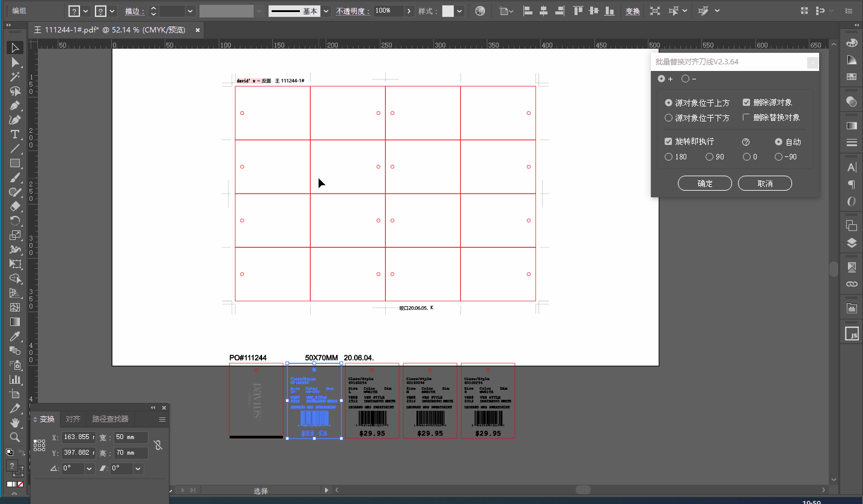The height and width of the screenshot is (504, 863).
Task: Select the Lasso tool
Action: click(16, 91)
